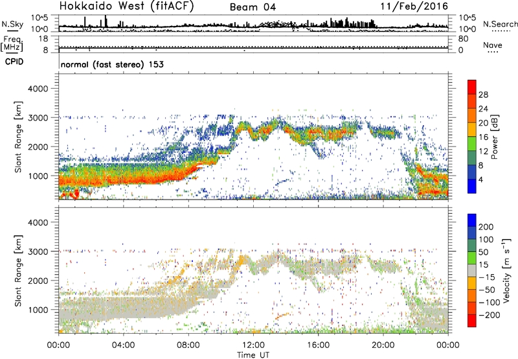Click the "20:00" time tick label
Viewport: 518px width, 359px height.
tap(383, 345)
